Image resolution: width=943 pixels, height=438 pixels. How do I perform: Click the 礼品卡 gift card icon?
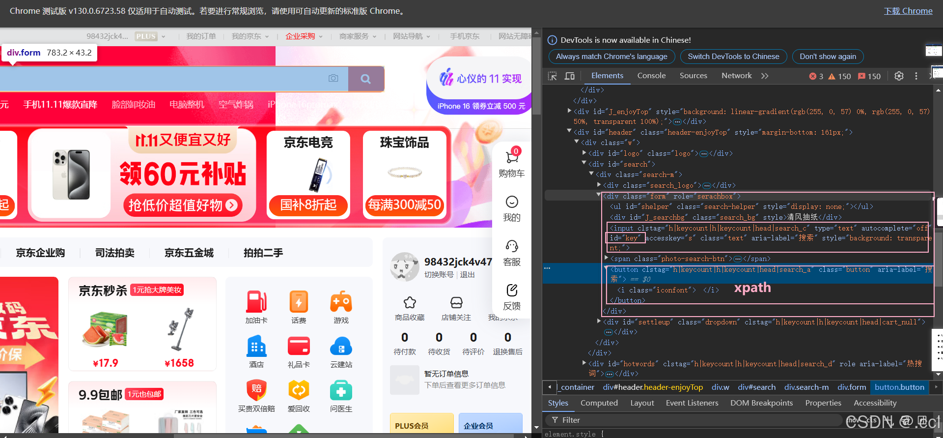[x=299, y=346]
